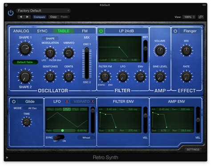Toggle the Glide power button
This screenshot has height=166, width=211.
point(14,102)
